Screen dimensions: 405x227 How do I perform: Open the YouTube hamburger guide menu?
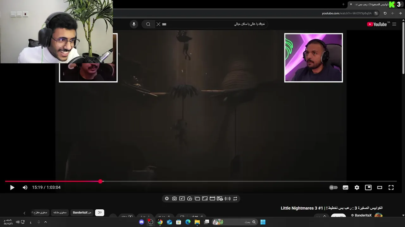[394, 24]
